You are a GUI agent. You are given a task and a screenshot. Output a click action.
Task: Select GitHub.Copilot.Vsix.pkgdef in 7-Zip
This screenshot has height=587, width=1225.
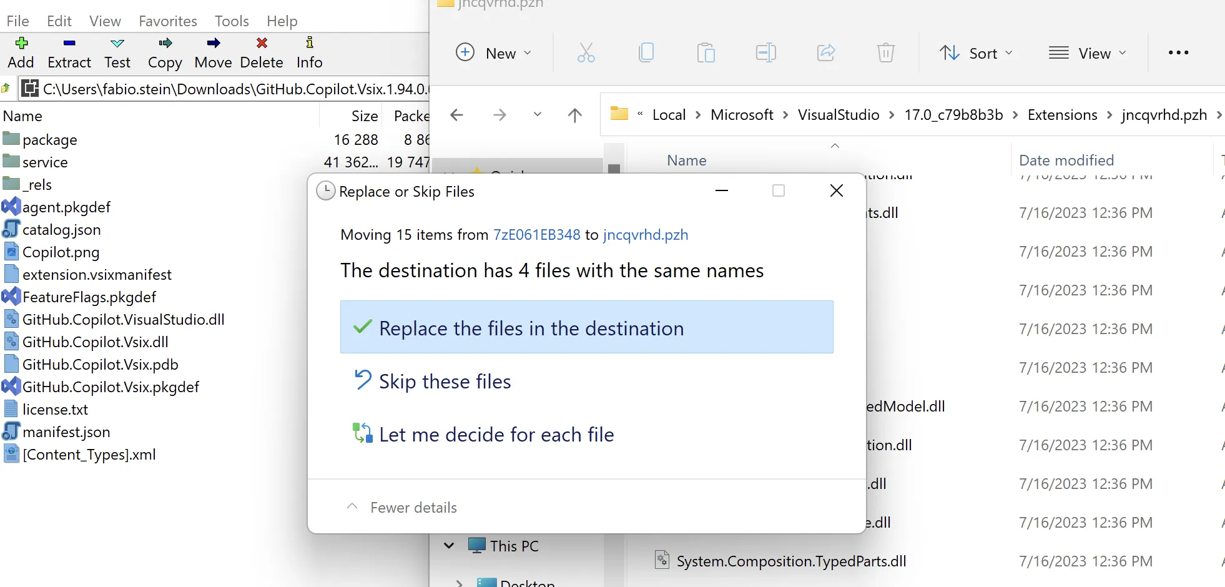[x=101, y=387]
